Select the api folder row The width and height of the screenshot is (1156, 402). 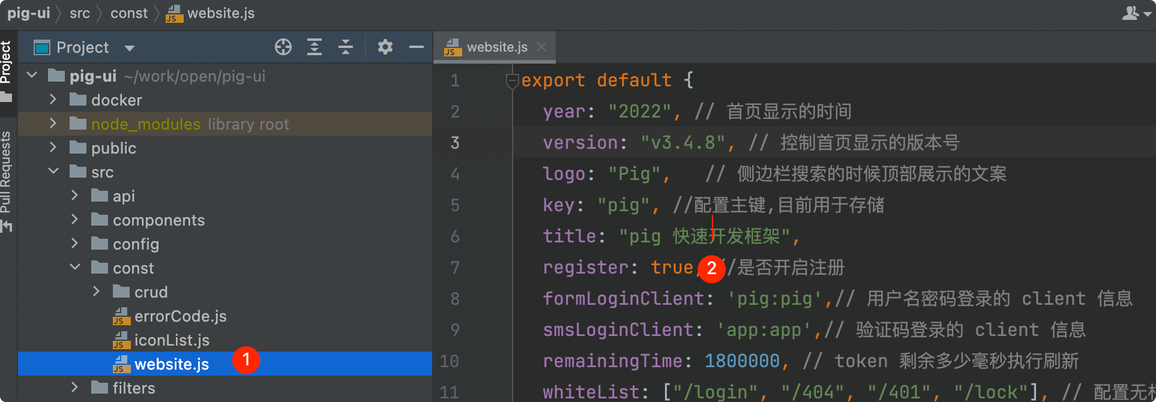[225, 196]
